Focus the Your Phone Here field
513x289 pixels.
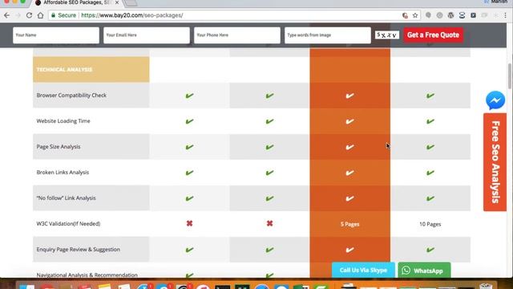pyautogui.click(x=237, y=35)
